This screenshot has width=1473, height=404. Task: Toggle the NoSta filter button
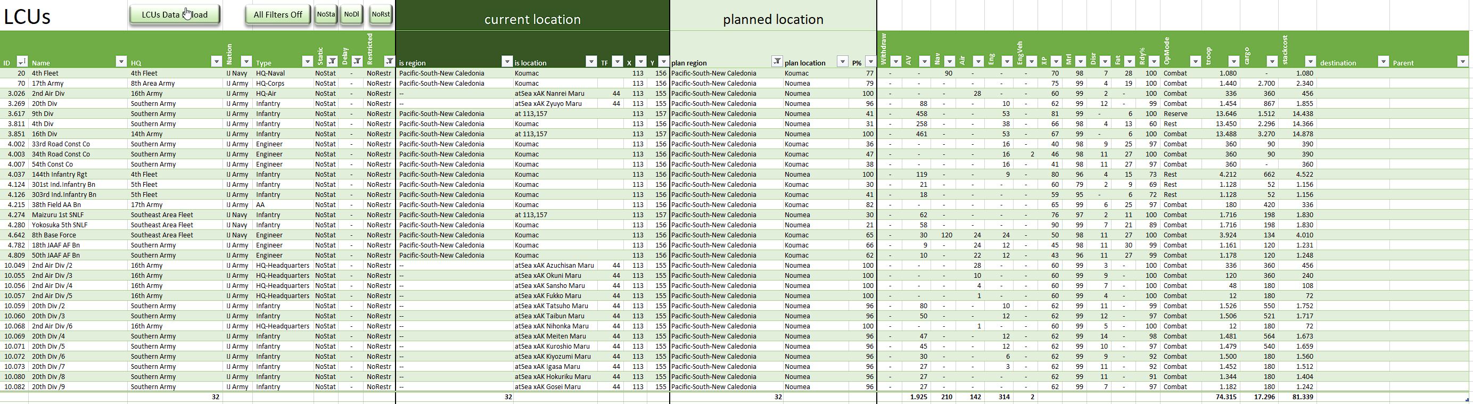click(x=326, y=15)
